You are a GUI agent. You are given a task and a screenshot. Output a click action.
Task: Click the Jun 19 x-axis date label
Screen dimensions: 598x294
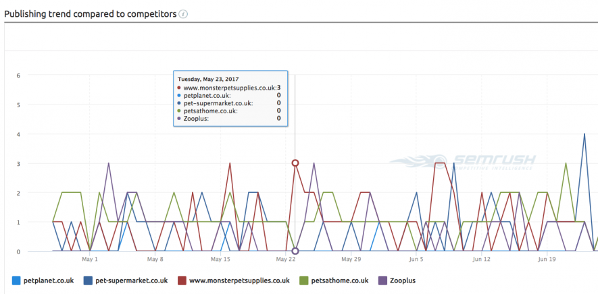point(547,259)
